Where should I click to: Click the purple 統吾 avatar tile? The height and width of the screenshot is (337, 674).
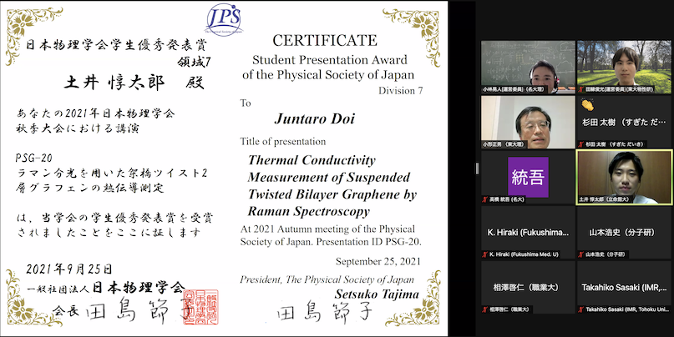click(x=529, y=177)
